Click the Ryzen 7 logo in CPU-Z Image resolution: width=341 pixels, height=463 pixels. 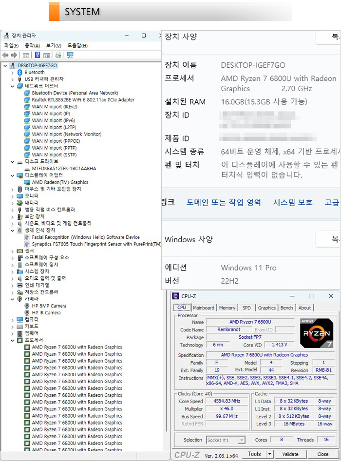[x=317, y=333]
